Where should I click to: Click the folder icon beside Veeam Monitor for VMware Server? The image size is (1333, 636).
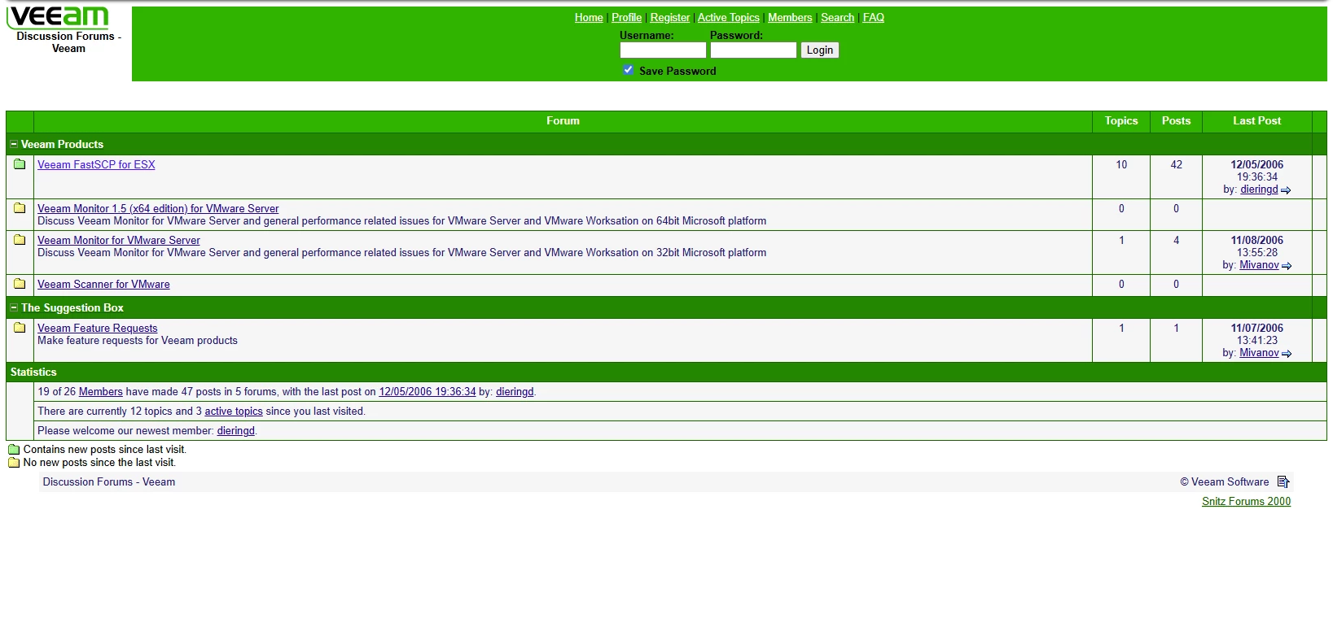click(x=20, y=240)
